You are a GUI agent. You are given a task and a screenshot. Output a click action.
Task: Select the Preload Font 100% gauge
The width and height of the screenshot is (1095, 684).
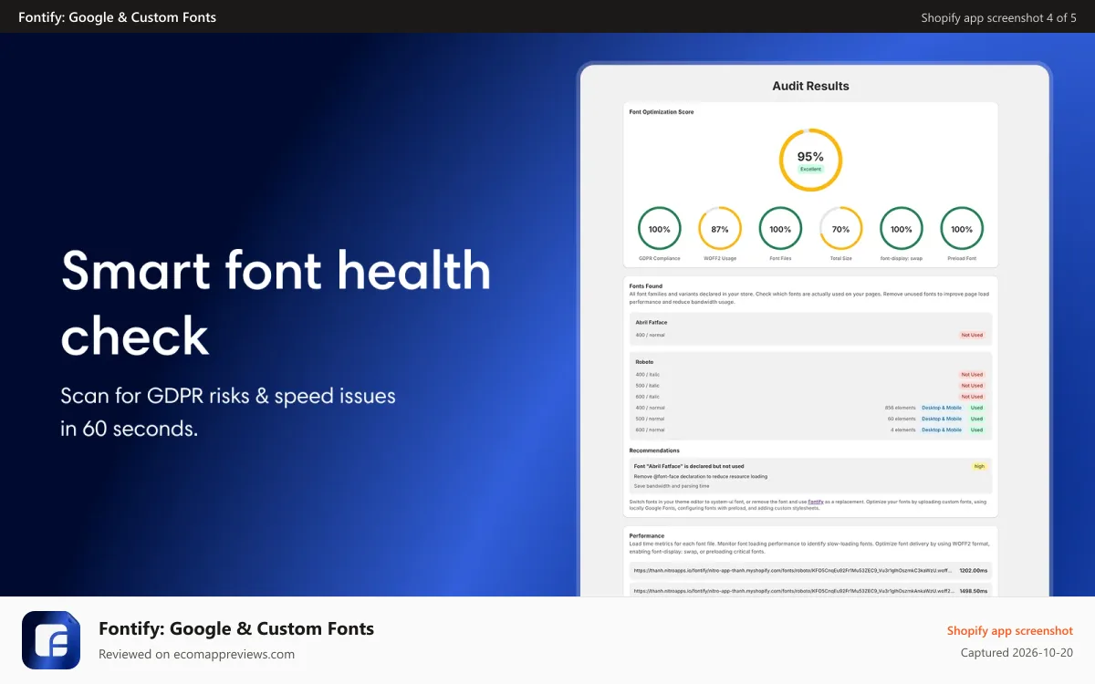962,229
